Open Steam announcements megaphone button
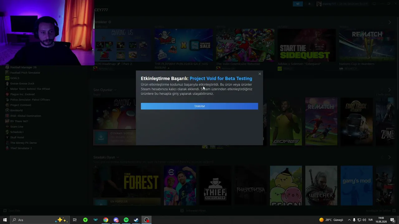399x224 pixels. [x=298, y=4]
